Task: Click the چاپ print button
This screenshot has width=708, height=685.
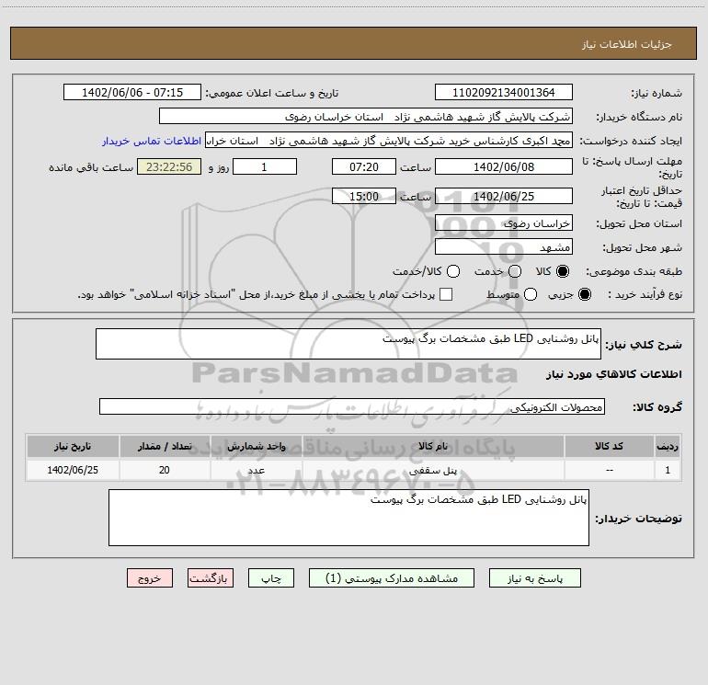Action: click(x=271, y=578)
